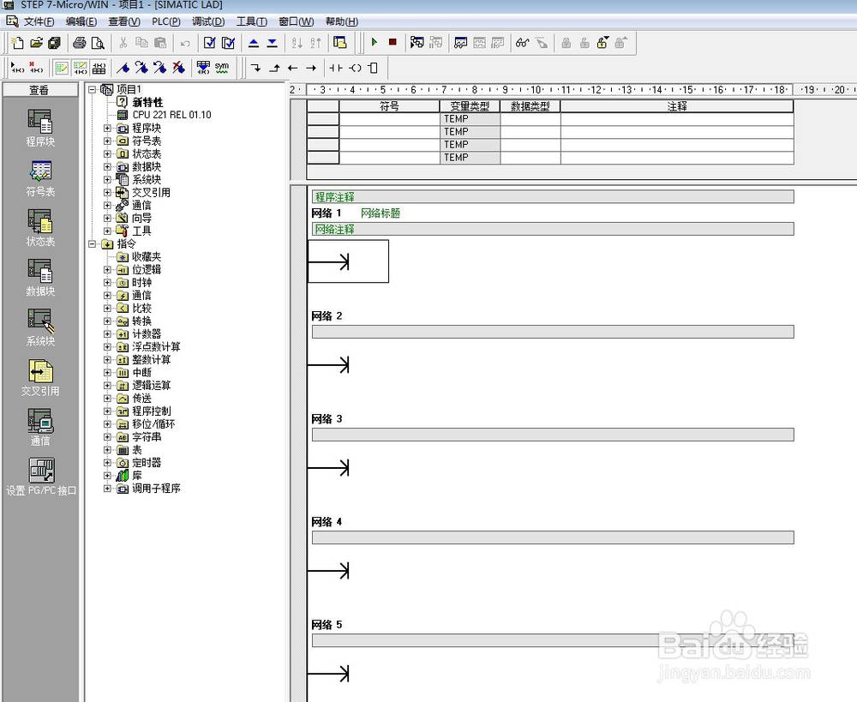Open the 工具(T) menu
The height and width of the screenshot is (702, 857).
pyautogui.click(x=251, y=21)
